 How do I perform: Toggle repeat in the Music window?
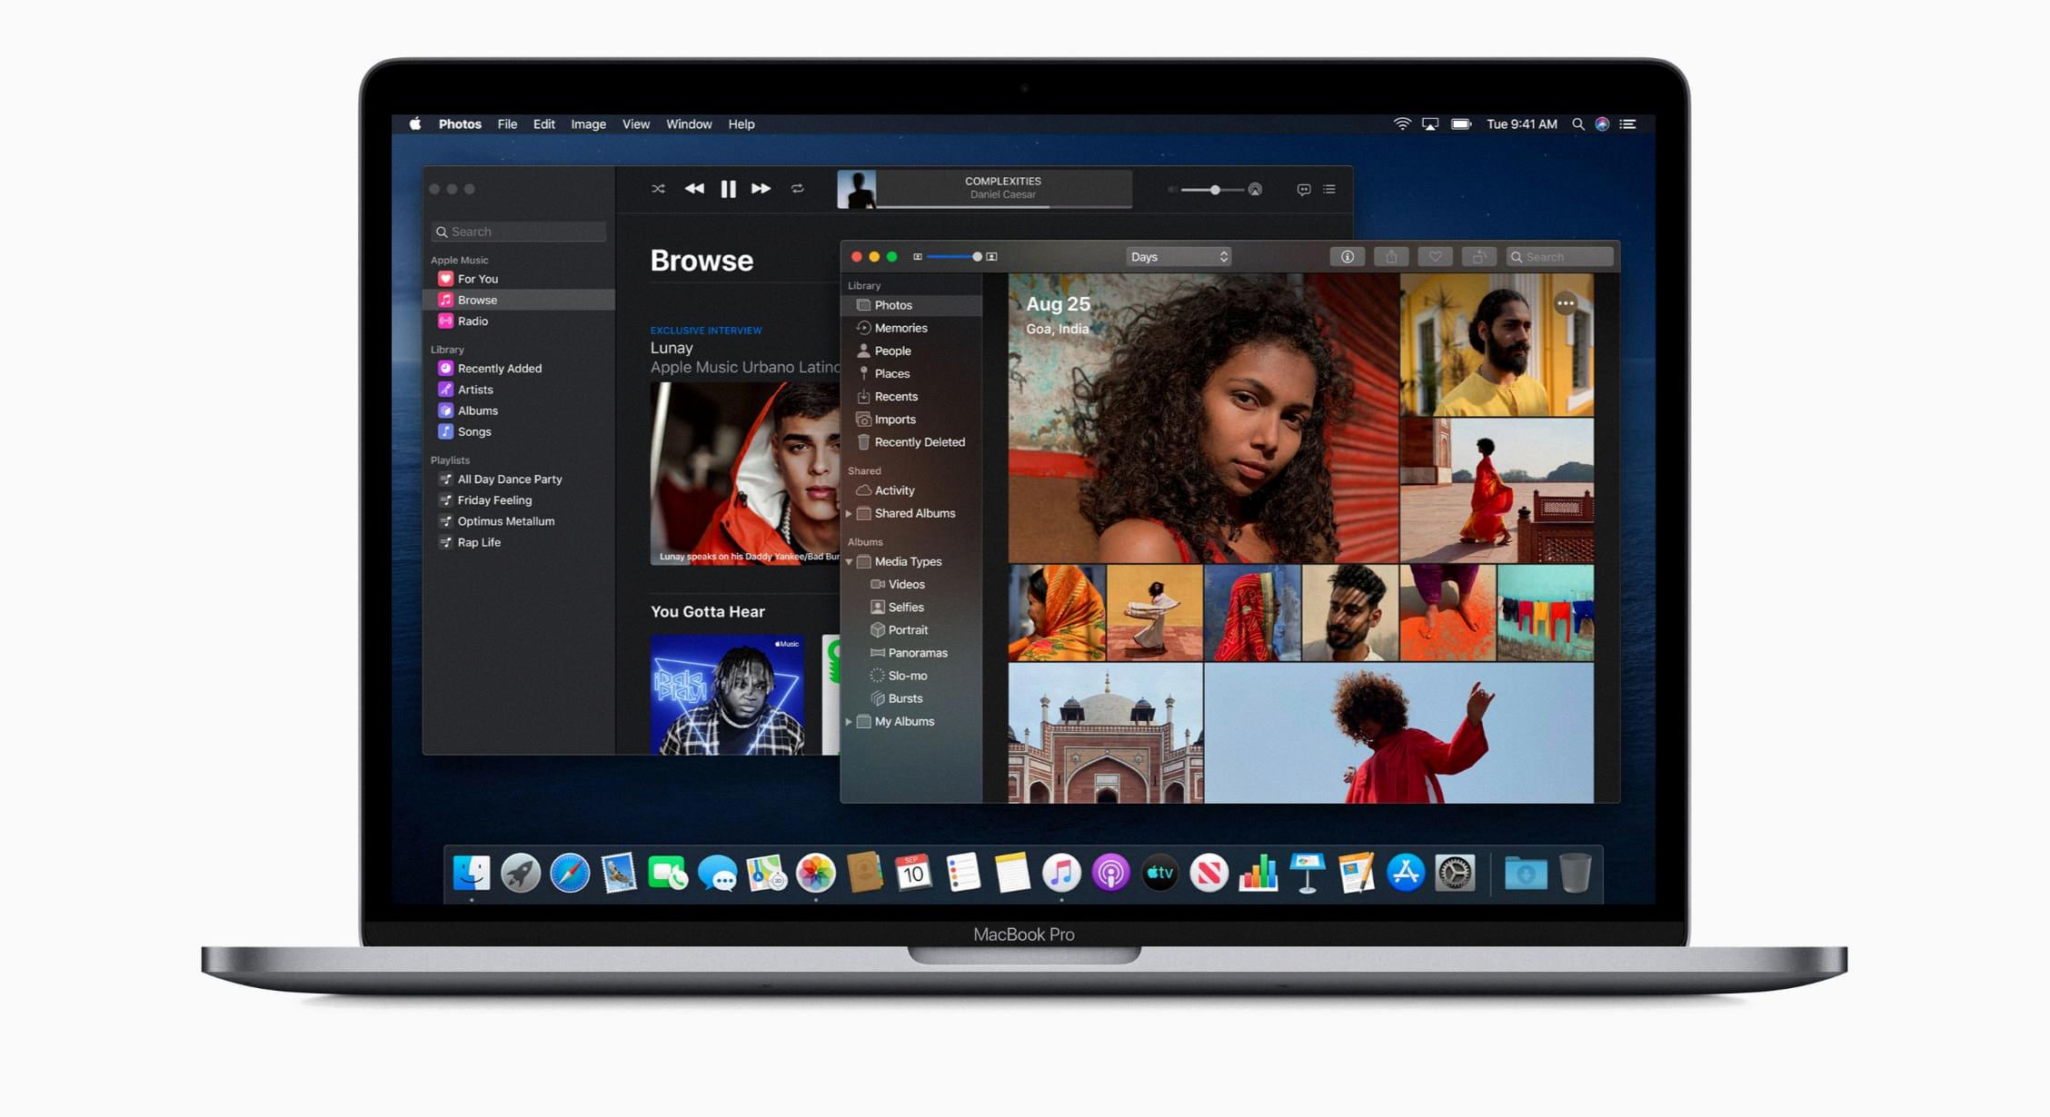(x=797, y=189)
